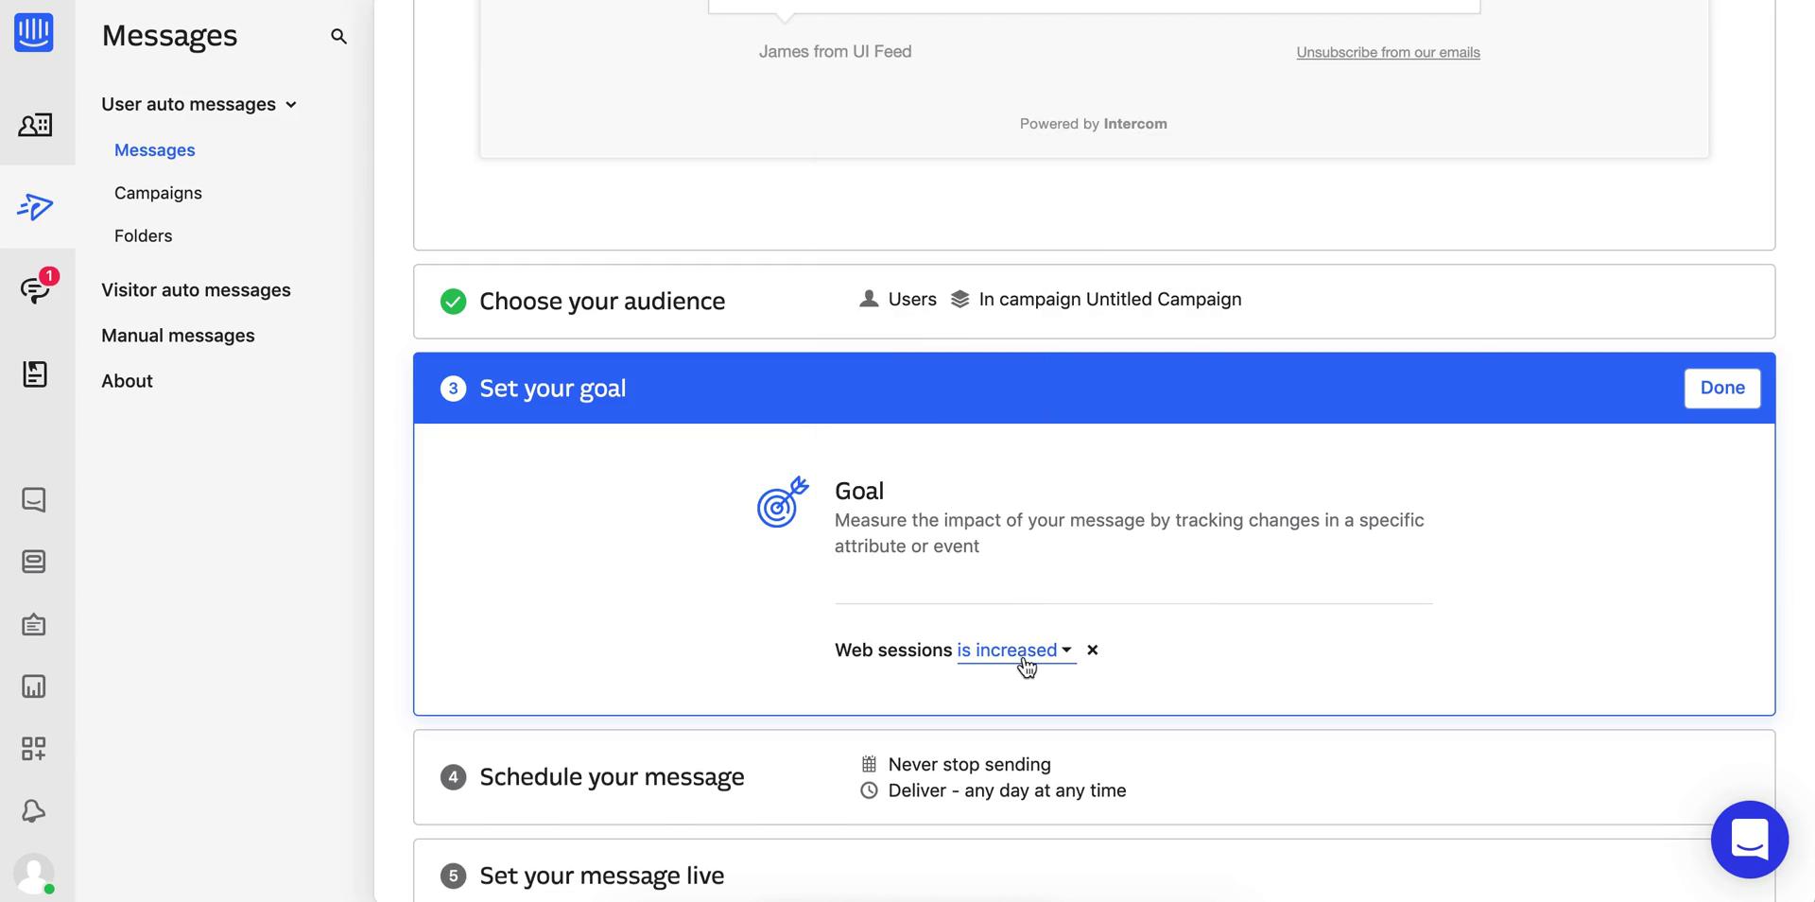Open the Intercom messenger launcher
Image resolution: width=1815 pixels, height=902 pixels.
tap(1749, 840)
